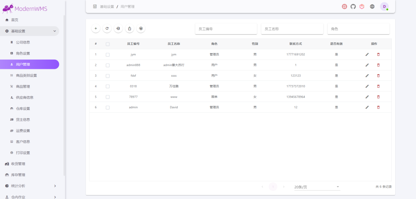Edit the jym user row
The width and height of the screenshot is (416, 199).
(x=367, y=54)
